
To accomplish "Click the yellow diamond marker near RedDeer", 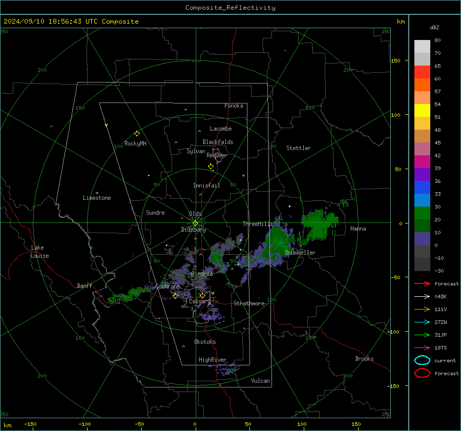I will pyautogui.click(x=211, y=167).
